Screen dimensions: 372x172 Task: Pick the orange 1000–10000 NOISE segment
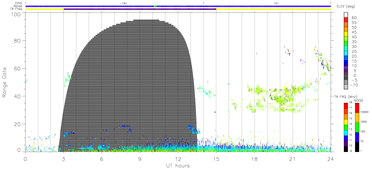tap(357, 118)
